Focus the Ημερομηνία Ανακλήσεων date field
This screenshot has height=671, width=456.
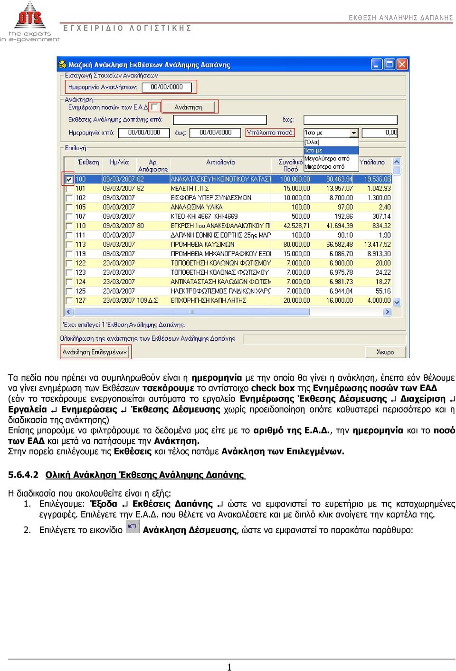click(167, 87)
